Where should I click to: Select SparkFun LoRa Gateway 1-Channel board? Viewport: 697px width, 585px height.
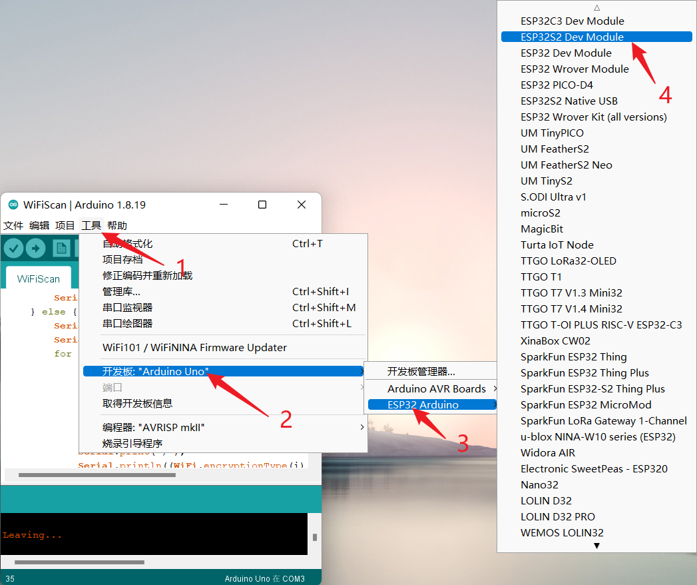[596, 421]
